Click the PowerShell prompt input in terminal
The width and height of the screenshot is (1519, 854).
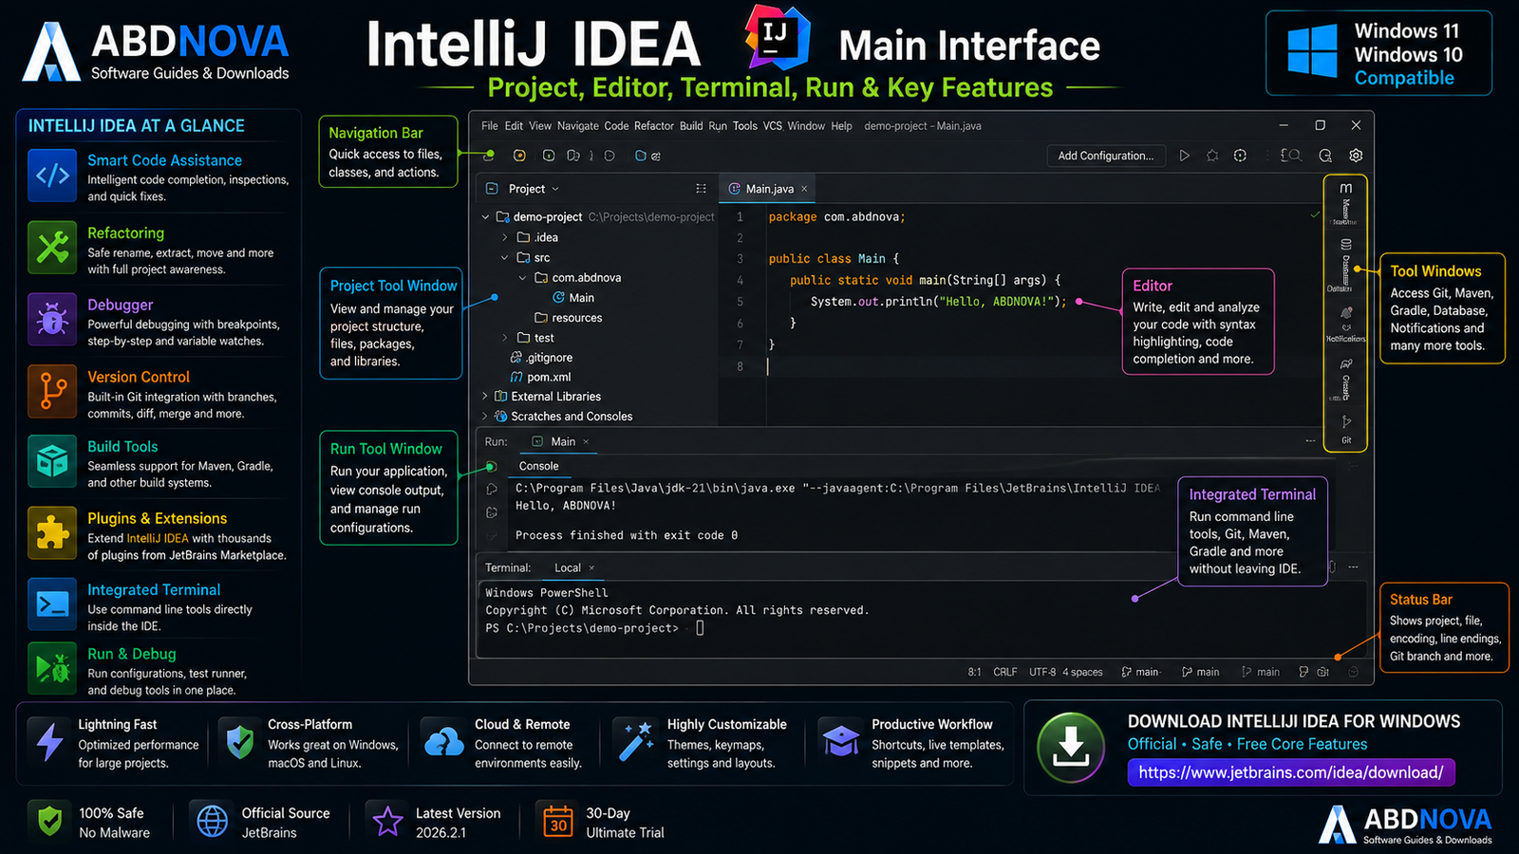(x=700, y=628)
